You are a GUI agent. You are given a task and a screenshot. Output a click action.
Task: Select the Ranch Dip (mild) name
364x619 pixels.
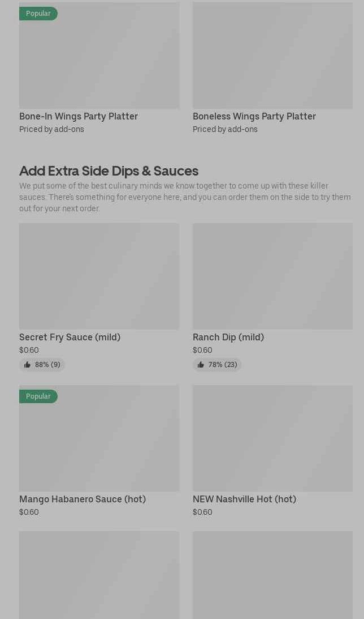pos(228,337)
